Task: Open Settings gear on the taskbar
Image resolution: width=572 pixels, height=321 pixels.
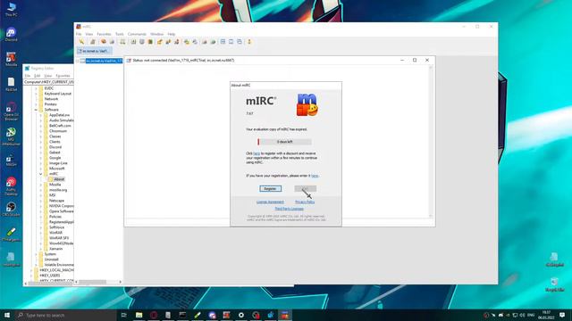Action: coord(241,315)
